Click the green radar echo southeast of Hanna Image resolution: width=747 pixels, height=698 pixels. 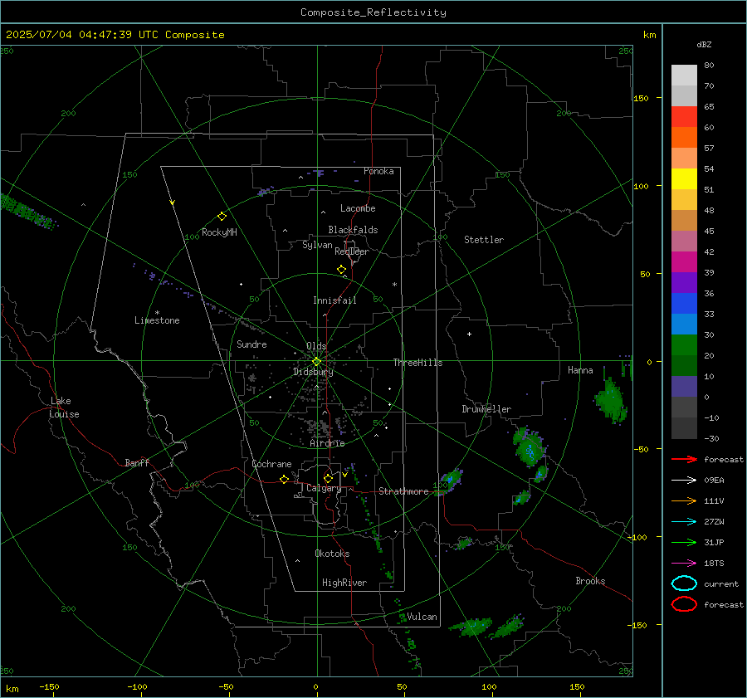tap(610, 400)
